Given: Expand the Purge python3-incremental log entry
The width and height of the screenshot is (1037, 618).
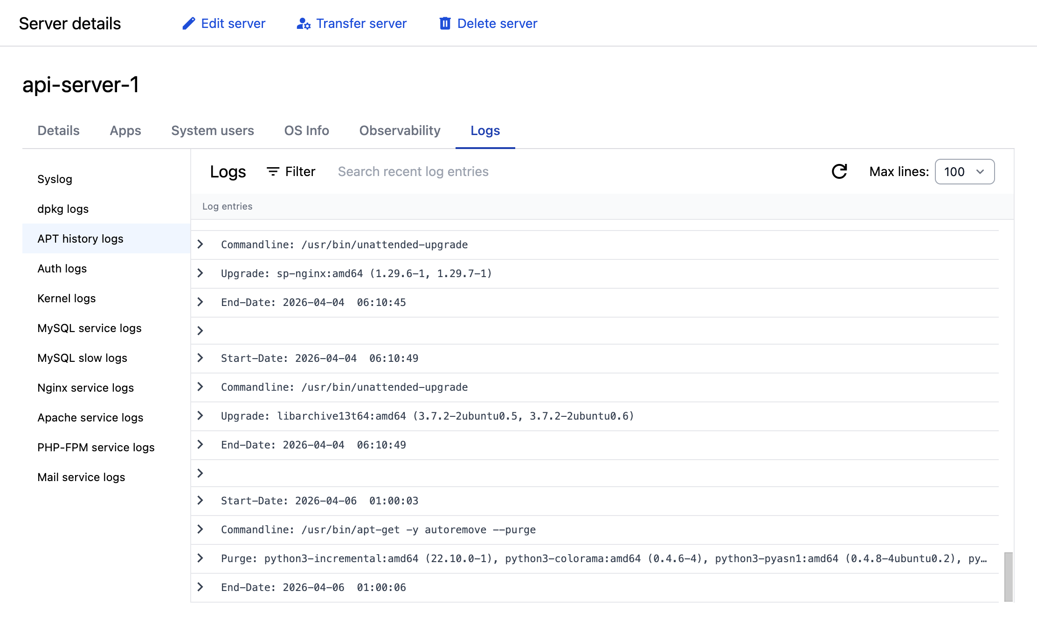Looking at the screenshot, I should click(200, 558).
